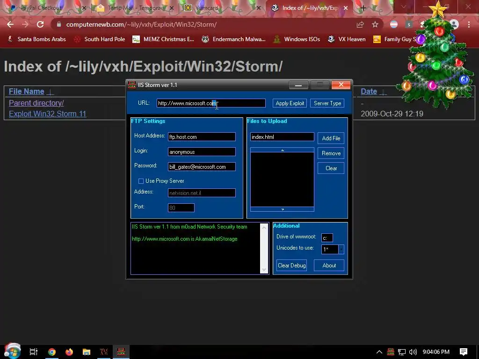Screen dimensions: 479x359
Task: Go back in browser history
Action: [10, 24]
